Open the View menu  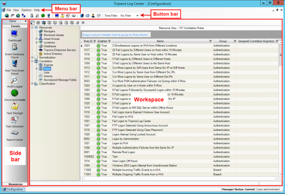(x=16, y=10)
